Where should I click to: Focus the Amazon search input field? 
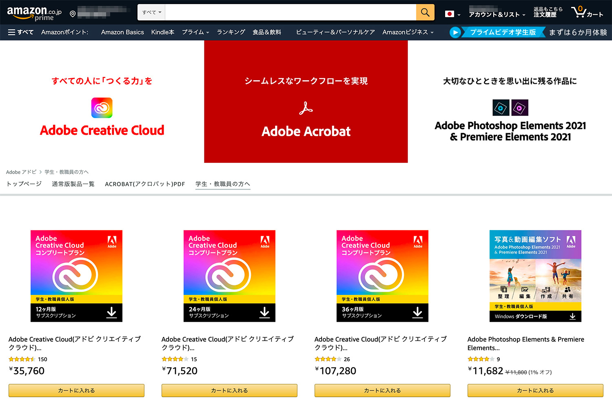[x=290, y=12]
